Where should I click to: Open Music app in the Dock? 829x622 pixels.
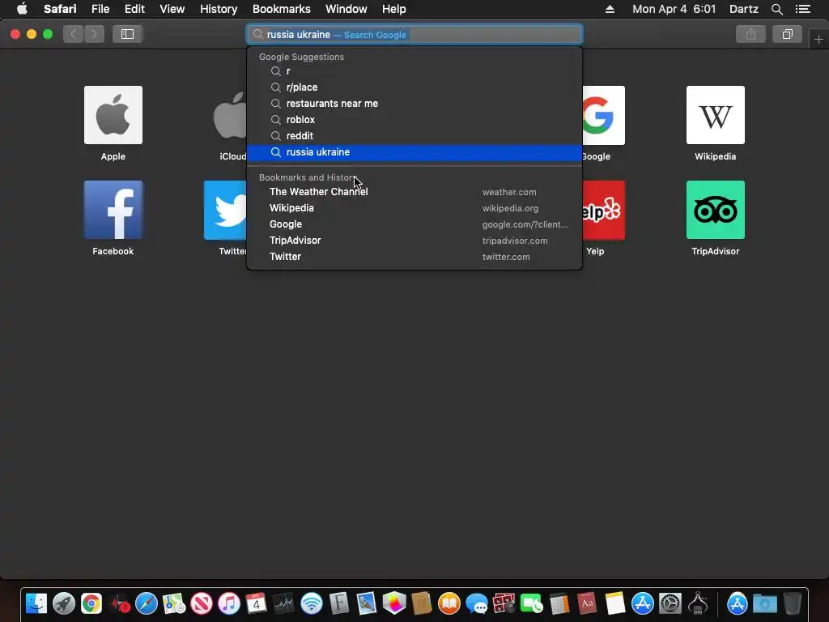point(229,603)
